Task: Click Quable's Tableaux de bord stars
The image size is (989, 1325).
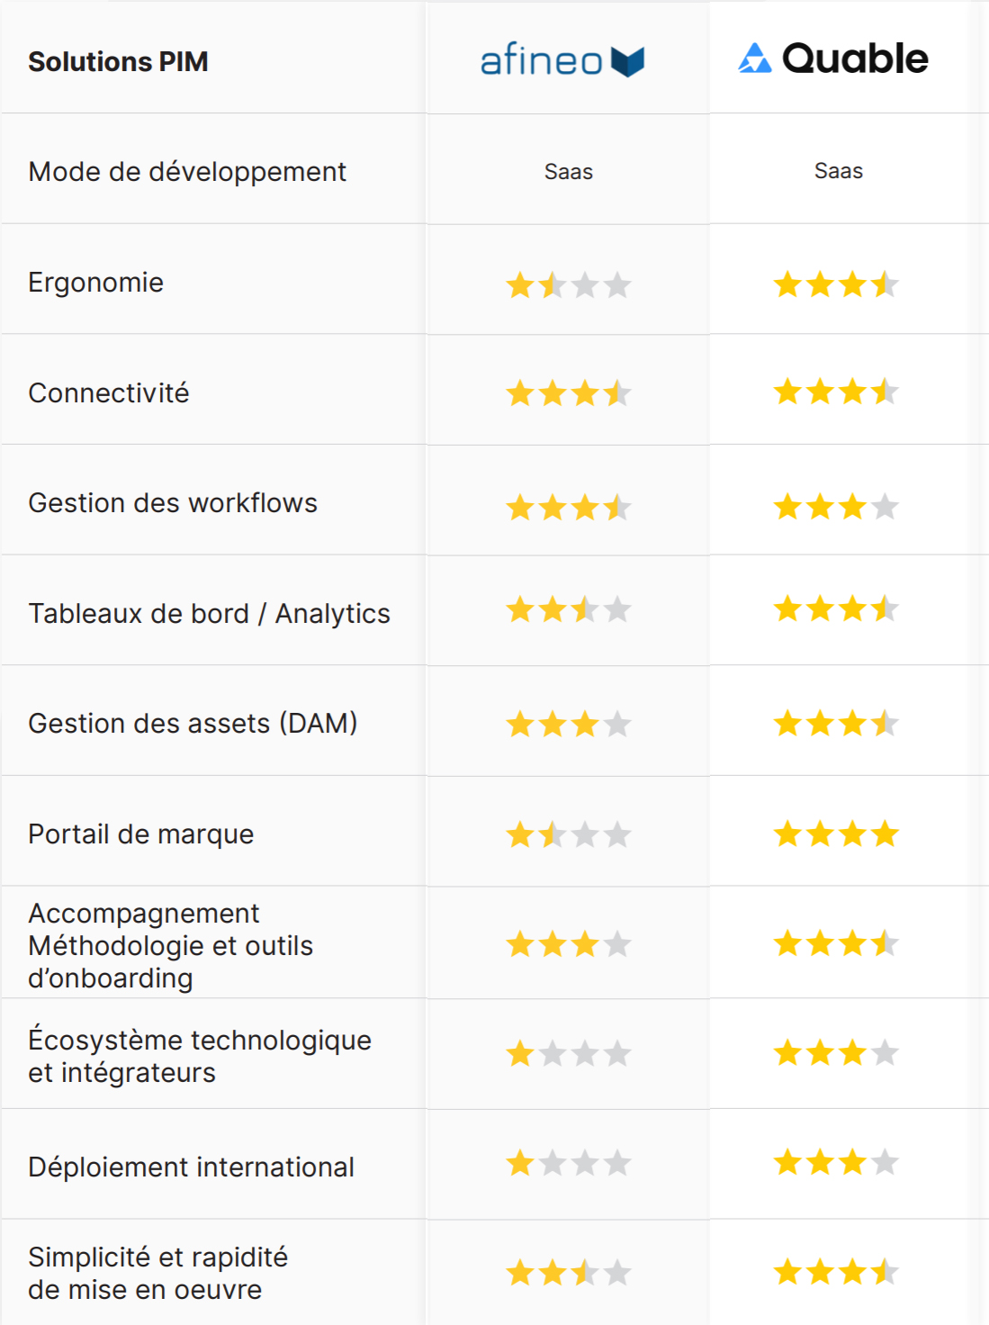Action: 836,609
